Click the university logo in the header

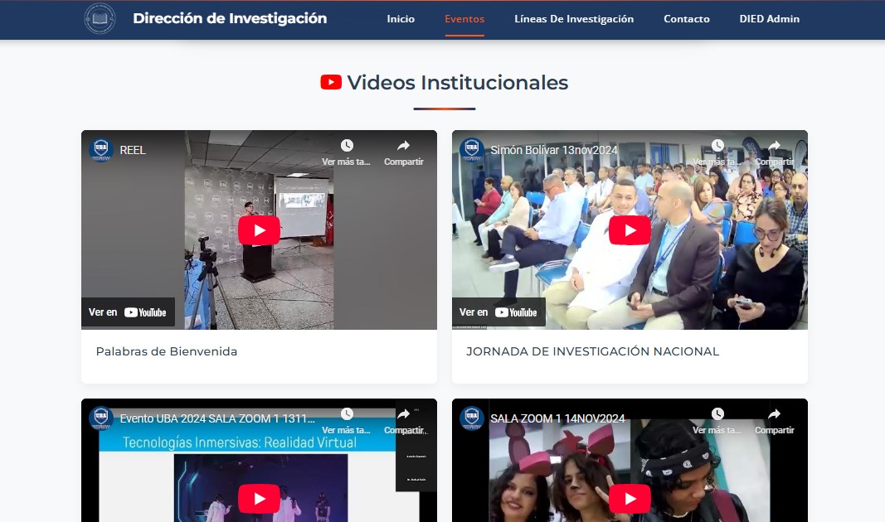point(100,18)
